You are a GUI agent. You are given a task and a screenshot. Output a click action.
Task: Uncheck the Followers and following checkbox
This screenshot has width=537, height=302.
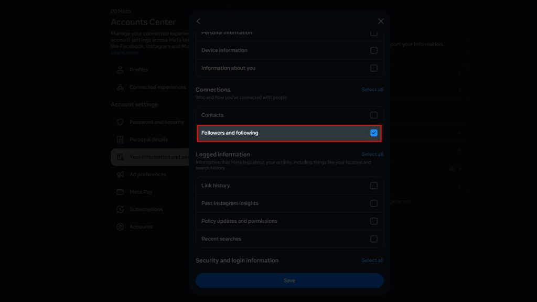(374, 133)
